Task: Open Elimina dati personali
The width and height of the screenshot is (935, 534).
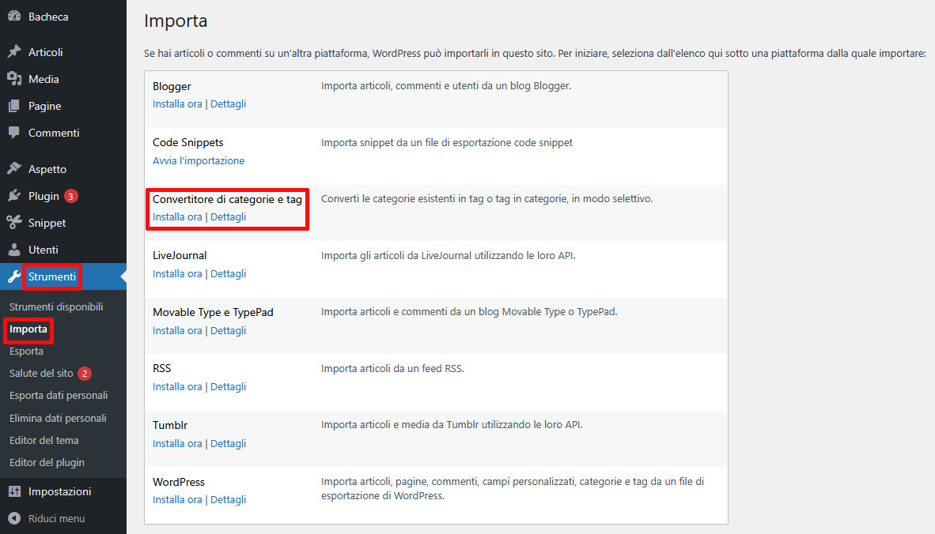Action: click(x=58, y=418)
